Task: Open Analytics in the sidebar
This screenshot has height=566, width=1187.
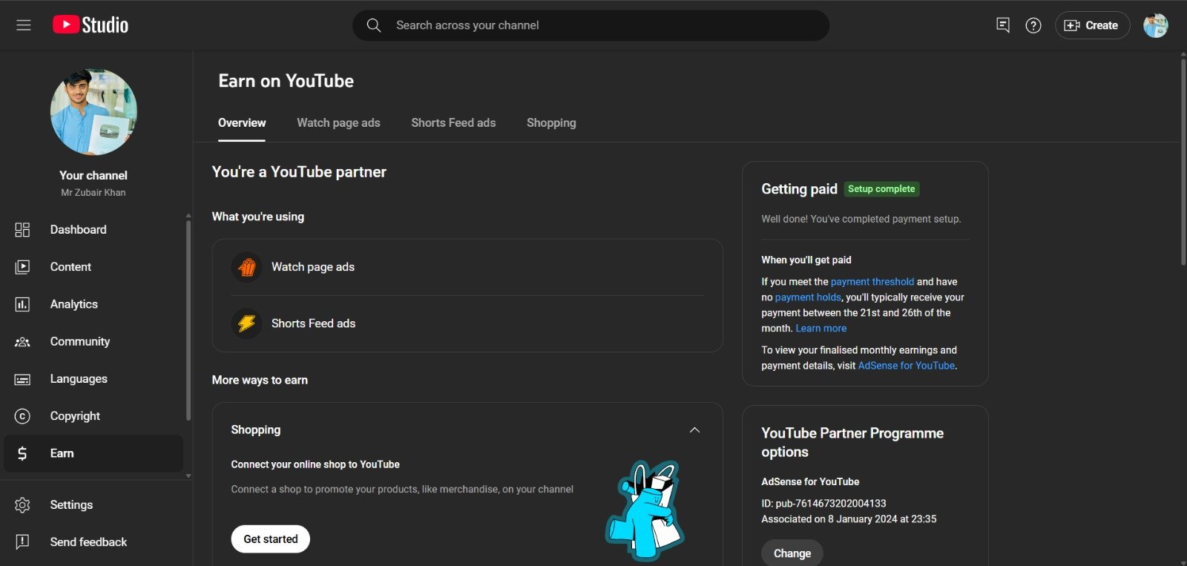Action: pos(93,304)
